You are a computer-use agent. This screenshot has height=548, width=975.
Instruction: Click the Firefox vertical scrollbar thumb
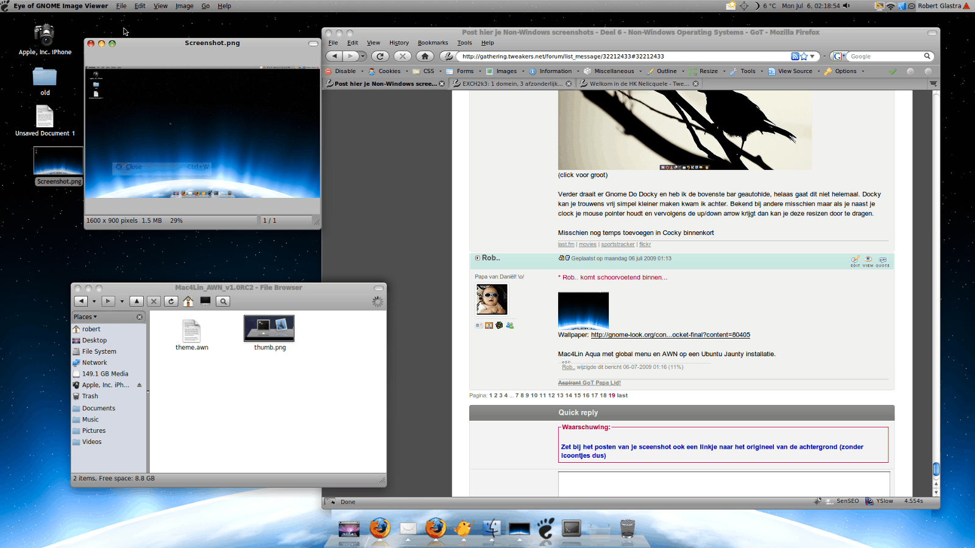tap(936, 469)
